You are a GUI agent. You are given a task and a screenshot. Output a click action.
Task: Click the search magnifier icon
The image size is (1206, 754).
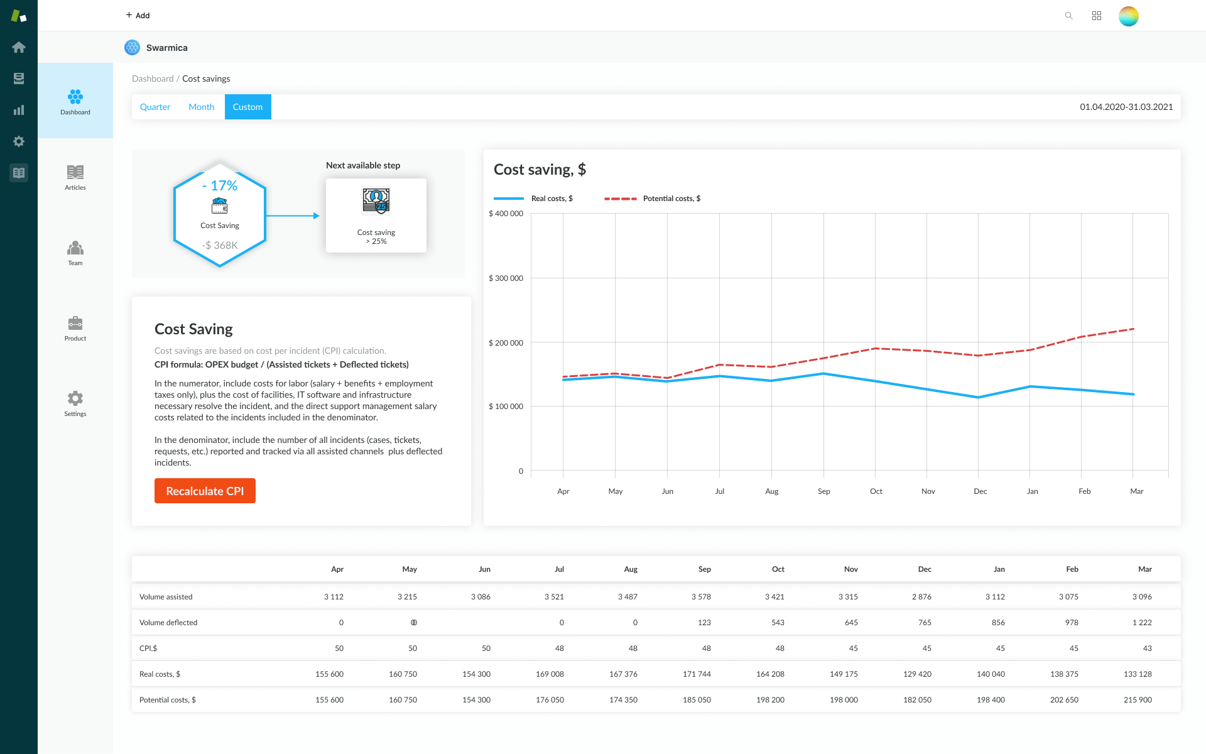pos(1068,16)
